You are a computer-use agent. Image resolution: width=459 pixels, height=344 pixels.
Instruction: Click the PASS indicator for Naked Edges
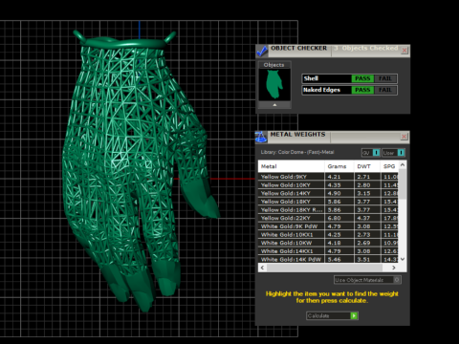click(x=362, y=90)
